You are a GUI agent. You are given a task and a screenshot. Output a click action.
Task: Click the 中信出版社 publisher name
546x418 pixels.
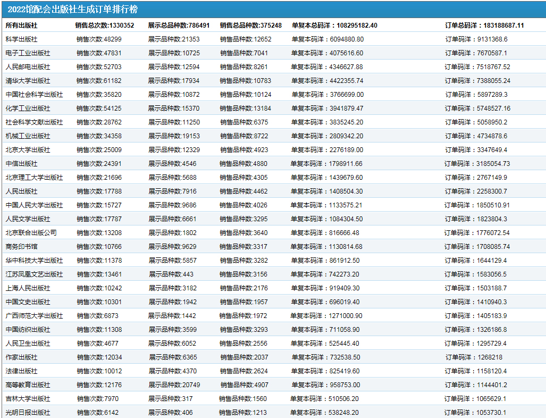pyautogui.click(x=21, y=164)
